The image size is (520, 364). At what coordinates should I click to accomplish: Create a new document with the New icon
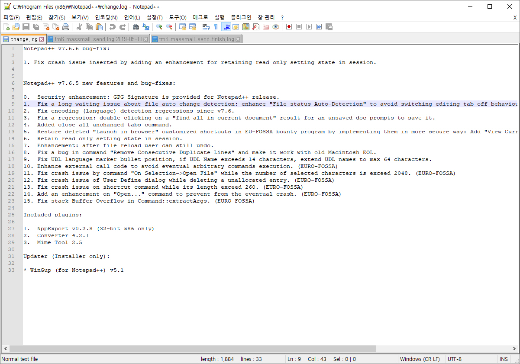pos(6,27)
